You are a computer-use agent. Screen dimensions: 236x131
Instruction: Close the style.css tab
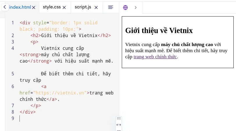click(64, 7)
